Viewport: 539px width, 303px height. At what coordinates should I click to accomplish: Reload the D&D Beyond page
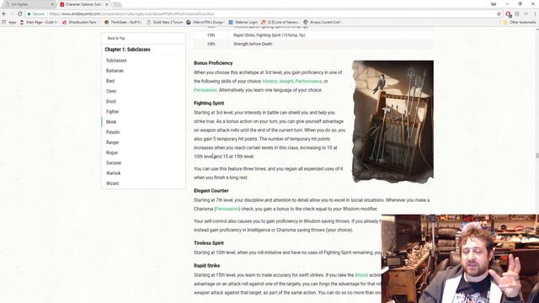pos(20,13)
